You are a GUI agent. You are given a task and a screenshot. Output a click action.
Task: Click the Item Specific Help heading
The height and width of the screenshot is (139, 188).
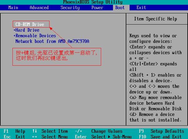[x=155, y=19]
